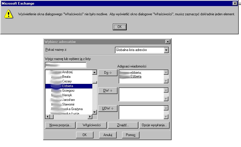Click the name search input field
The width and height of the screenshot is (241, 147).
(66, 65)
